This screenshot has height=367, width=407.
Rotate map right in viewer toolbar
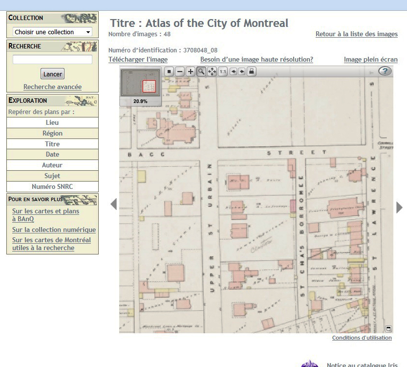coord(241,71)
